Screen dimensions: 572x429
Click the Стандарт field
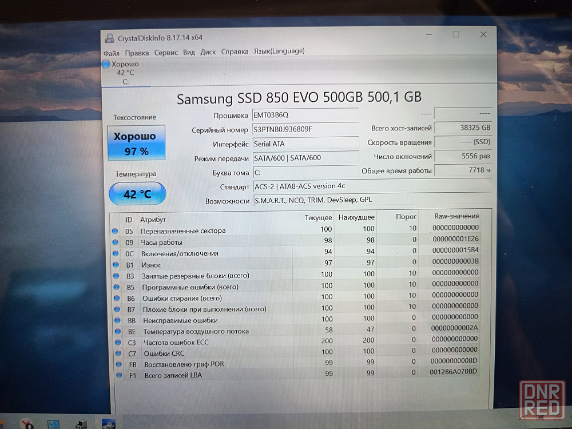point(372,186)
